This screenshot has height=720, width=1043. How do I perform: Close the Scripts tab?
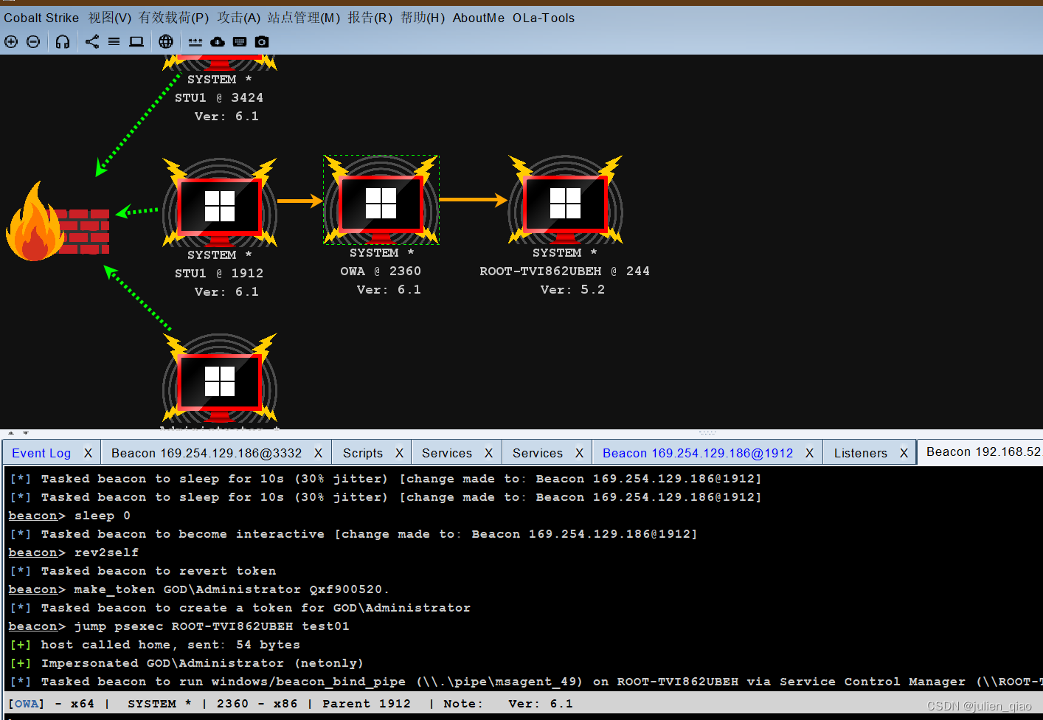pos(399,453)
